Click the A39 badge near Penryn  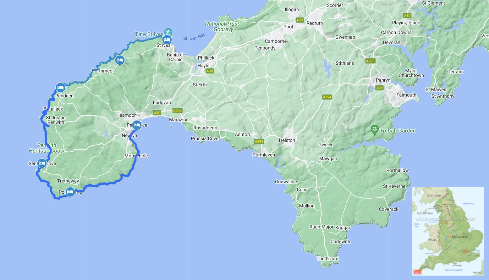pyautogui.click(x=380, y=88)
